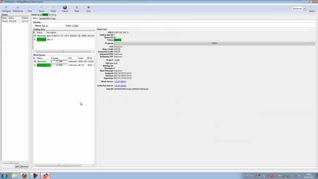Open the Advanced mode dropdown

(299, 8)
